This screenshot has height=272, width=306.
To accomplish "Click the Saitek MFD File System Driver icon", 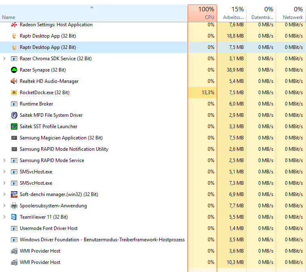I will tap(14, 115).
